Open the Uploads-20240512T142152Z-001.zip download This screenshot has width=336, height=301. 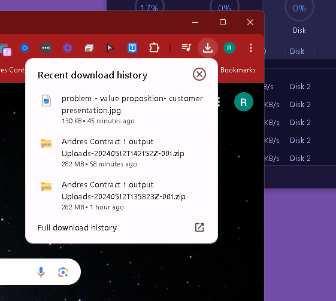(x=122, y=152)
